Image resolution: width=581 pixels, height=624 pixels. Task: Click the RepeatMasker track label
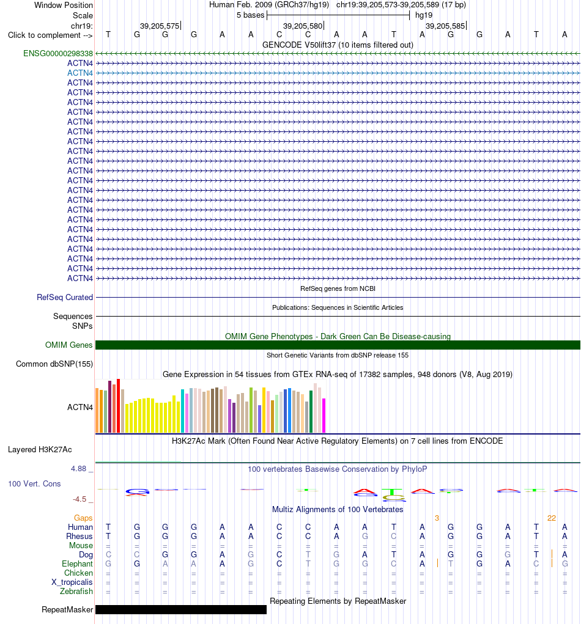(67, 610)
